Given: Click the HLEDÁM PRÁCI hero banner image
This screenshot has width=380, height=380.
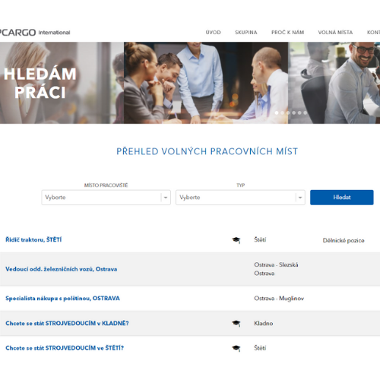Looking at the screenshot, I should point(190,83).
